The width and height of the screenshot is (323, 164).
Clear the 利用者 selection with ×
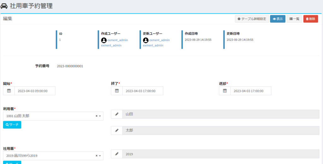pos(97,116)
